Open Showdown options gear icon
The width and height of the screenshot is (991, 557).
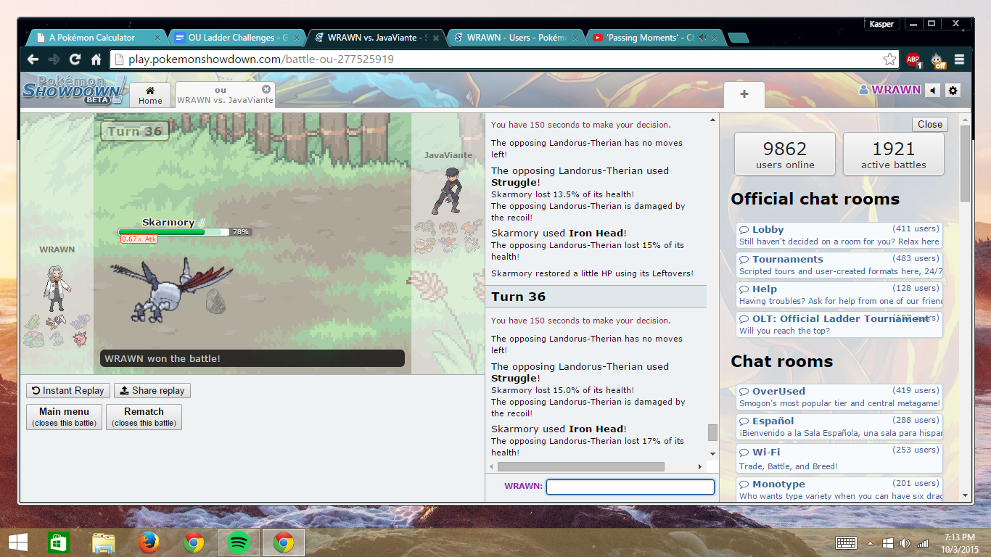tap(953, 91)
